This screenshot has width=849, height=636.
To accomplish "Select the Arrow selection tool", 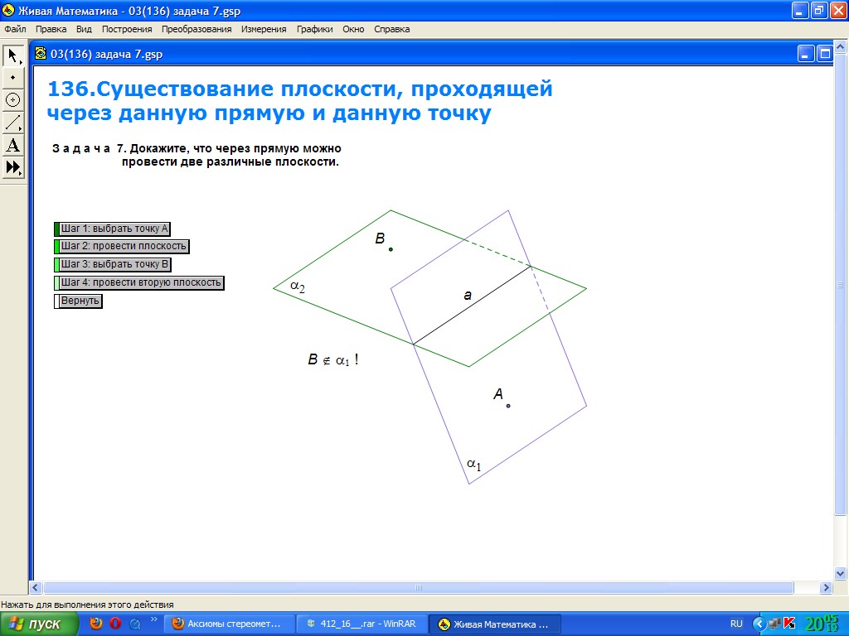I will pos(13,56).
